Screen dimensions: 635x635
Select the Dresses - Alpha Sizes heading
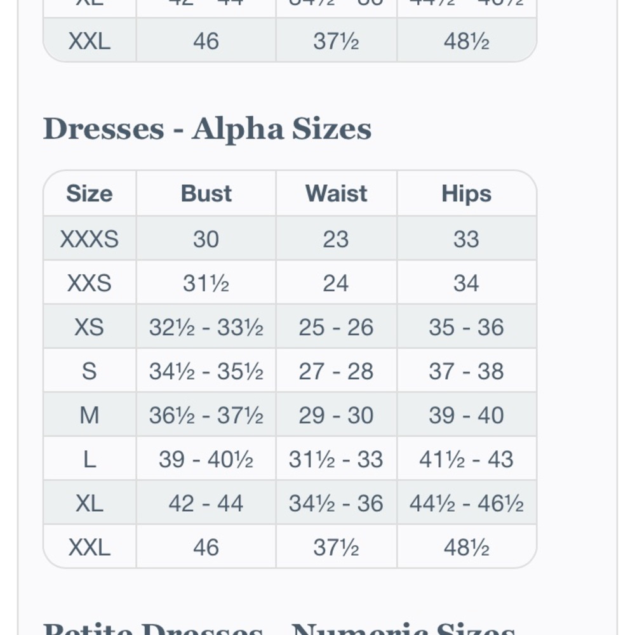(207, 129)
